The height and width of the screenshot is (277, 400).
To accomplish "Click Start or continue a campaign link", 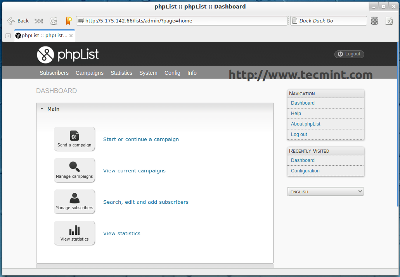I will pos(141,139).
